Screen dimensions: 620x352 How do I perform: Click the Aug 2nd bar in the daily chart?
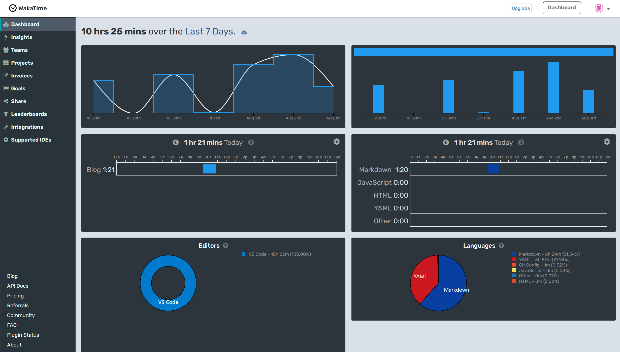[x=553, y=87]
